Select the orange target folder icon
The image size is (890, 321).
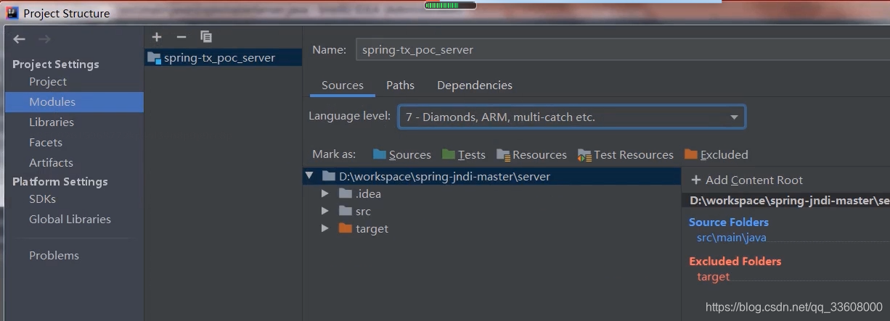click(345, 228)
